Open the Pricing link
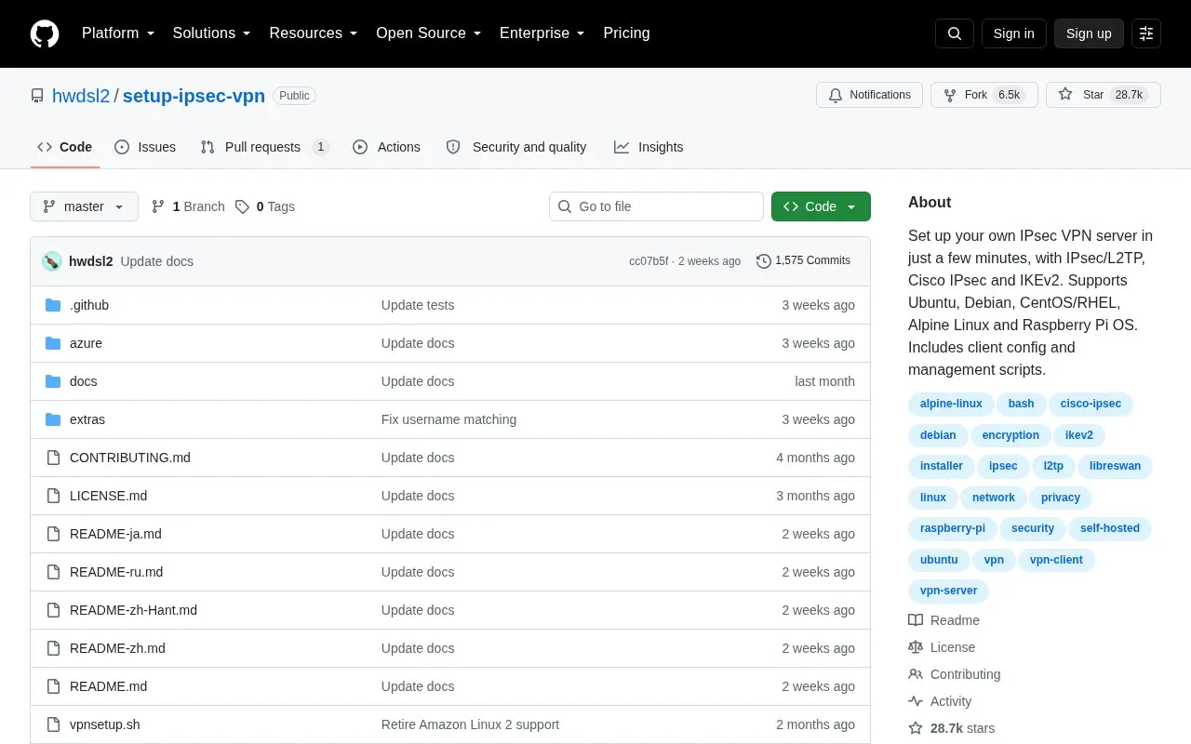 coord(626,33)
